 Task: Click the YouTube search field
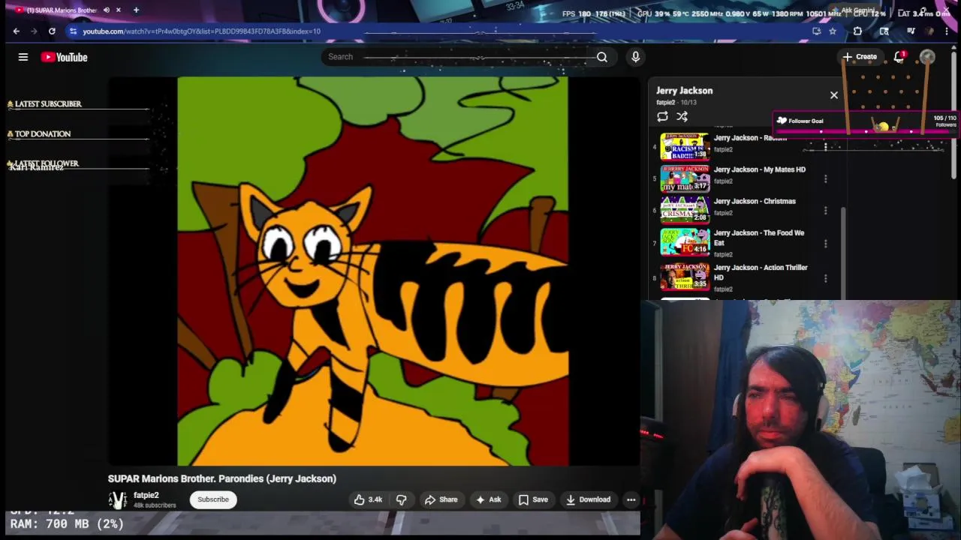tap(458, 57)
